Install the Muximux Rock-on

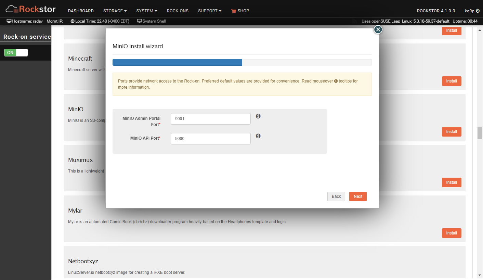452,182
